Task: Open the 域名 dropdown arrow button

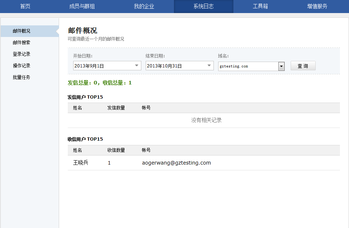Action: pyautogui.click(x=281, y=66)
